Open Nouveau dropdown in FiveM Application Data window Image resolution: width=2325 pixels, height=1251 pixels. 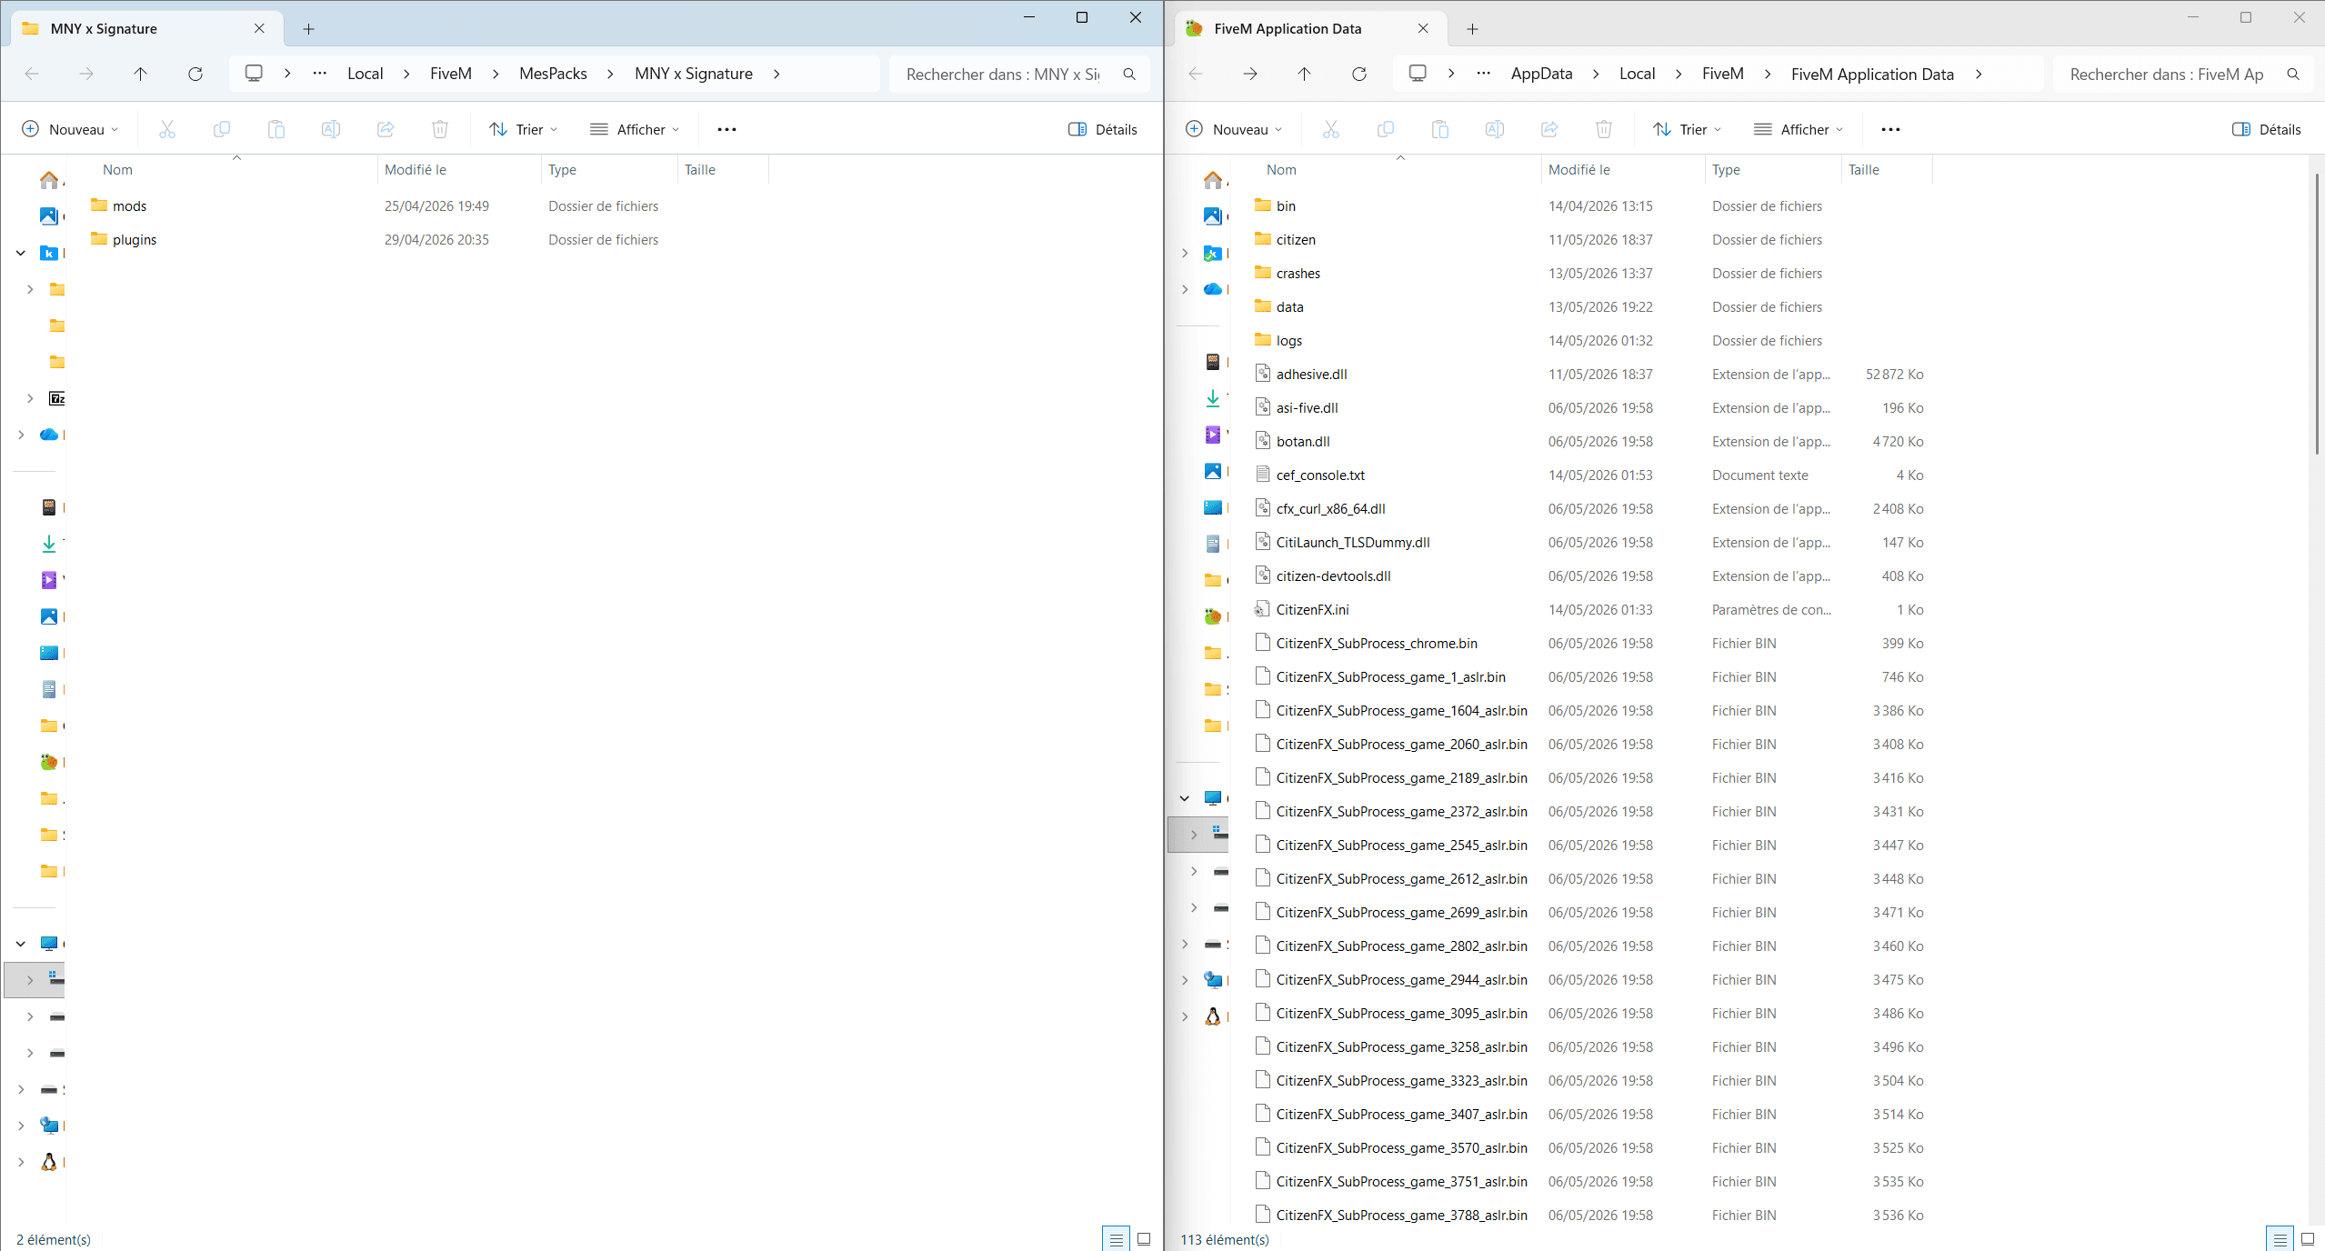pyautogui.click(x=1234, y=129)
